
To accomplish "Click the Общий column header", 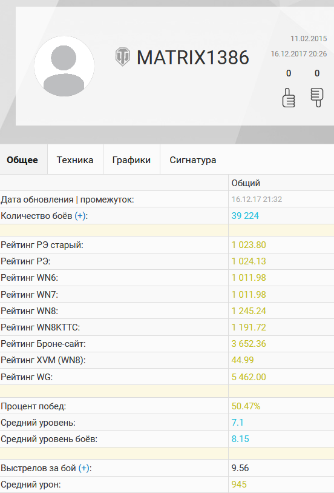I will tap(246, 183).
